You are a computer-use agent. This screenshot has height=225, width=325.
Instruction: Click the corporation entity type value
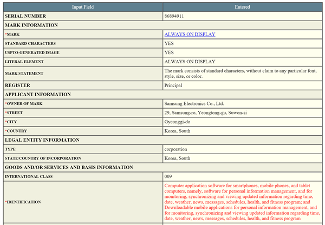click(x=175, y=149)
